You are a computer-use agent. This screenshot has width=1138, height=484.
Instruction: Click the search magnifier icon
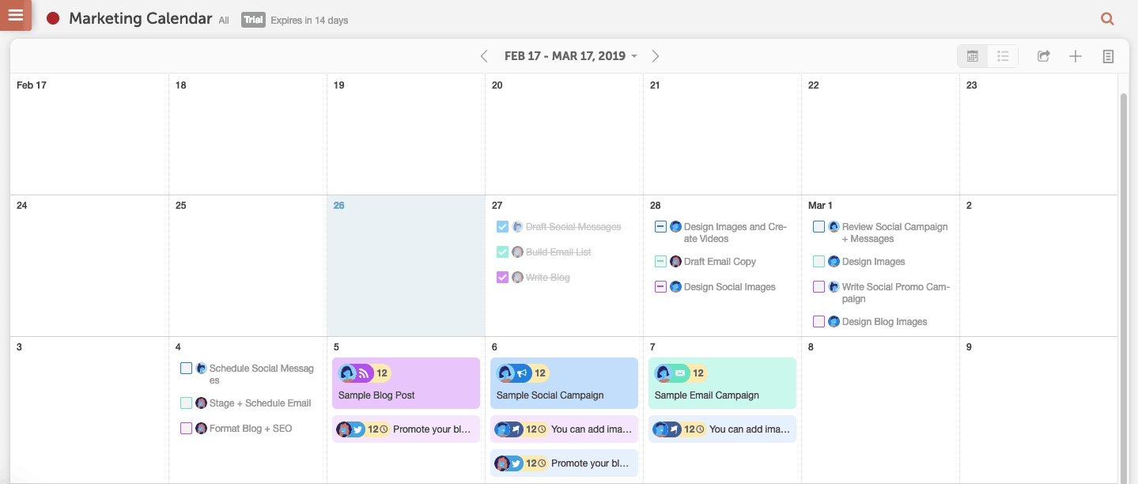(x=1107, y=19)
